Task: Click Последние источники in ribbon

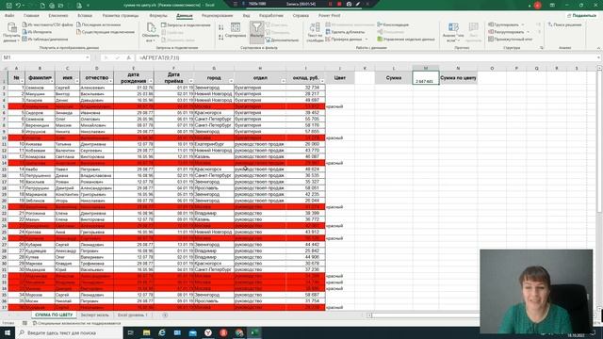Action: click(x=98, y=24)
